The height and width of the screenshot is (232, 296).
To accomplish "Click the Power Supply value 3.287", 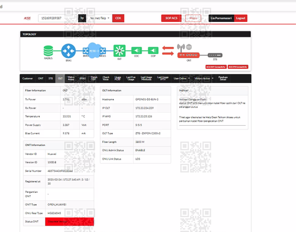I will (66, 125).
